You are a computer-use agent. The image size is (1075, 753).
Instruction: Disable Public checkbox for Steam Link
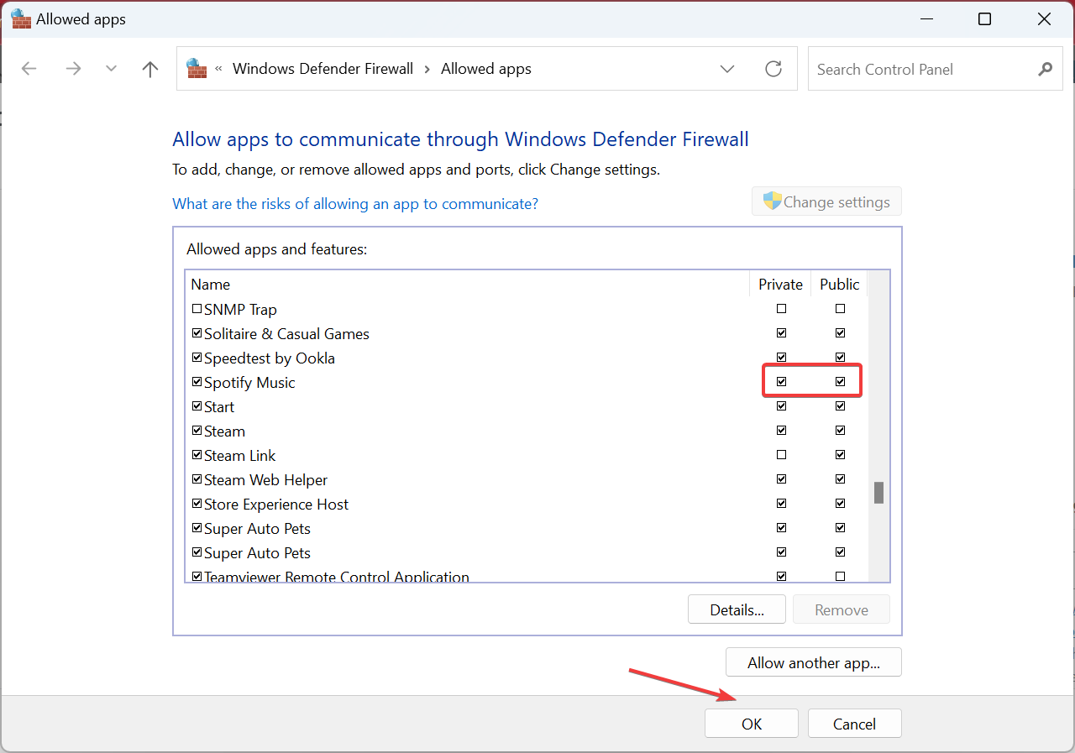[x=841, y=455]
